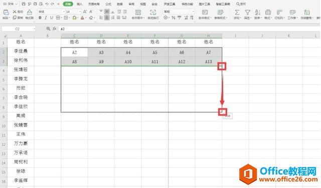
Task: Pick the red font color button
Action: click(x=82, y=18)
